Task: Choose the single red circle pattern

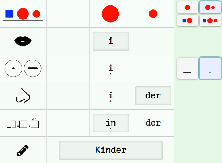Action: click(187, 7)
